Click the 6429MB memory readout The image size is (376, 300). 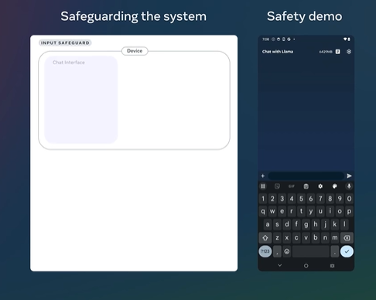(326, 52)
